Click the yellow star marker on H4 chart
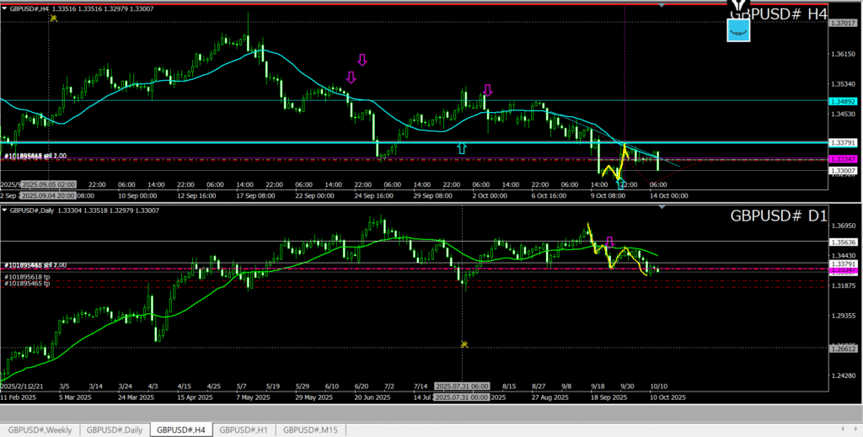Viewport: 863px width, 437px height. click(x=53, y=18)
